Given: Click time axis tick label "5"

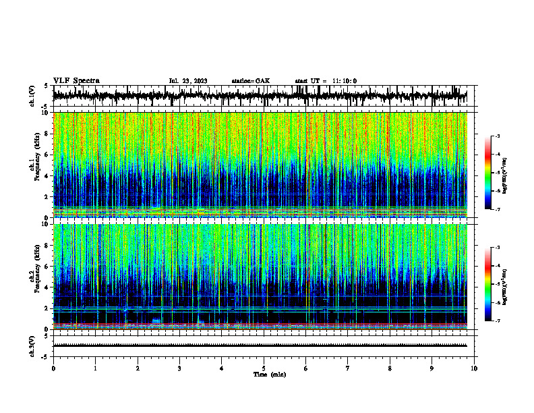Looking at the screenshot, I should point(264,368).
